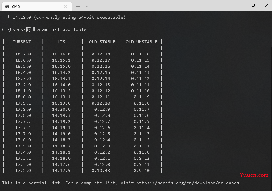This screenshot has width=272, height=191.
Task: Click the Currently using 64-bit executable line
Action: click(x=67, y=17)
